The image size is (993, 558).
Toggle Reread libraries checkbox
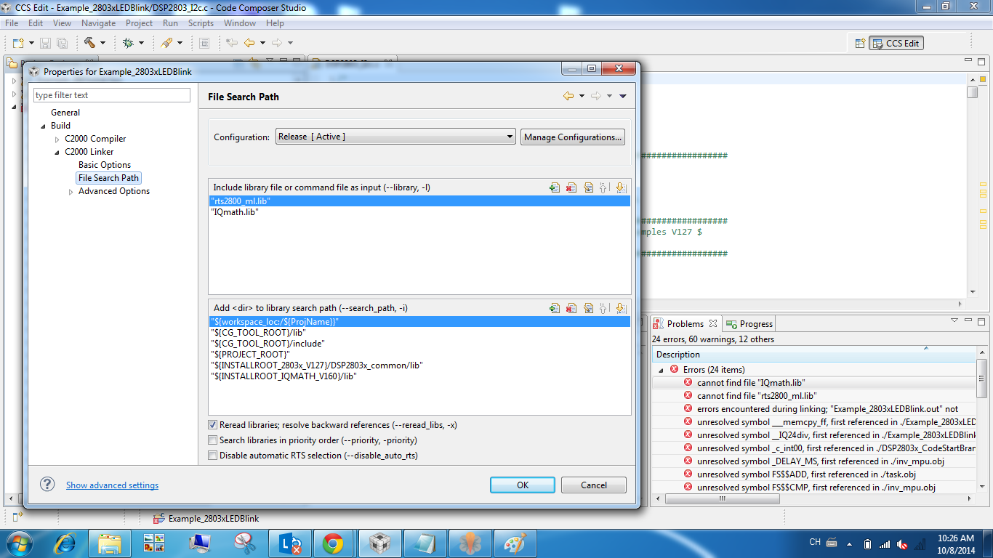[x=213, y=425]
